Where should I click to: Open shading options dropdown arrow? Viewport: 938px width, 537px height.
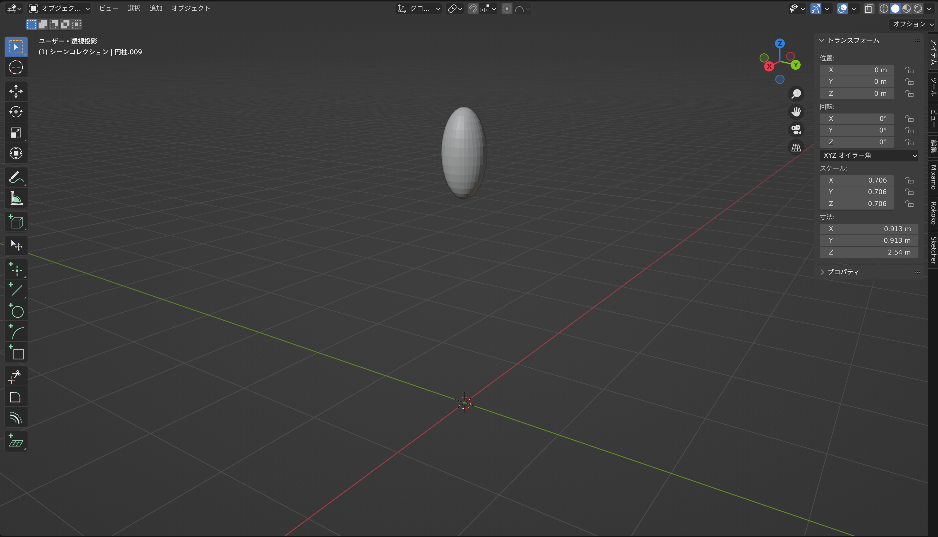(929, 9)
